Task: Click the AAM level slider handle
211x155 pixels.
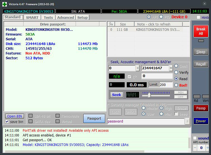Action: 149,95
